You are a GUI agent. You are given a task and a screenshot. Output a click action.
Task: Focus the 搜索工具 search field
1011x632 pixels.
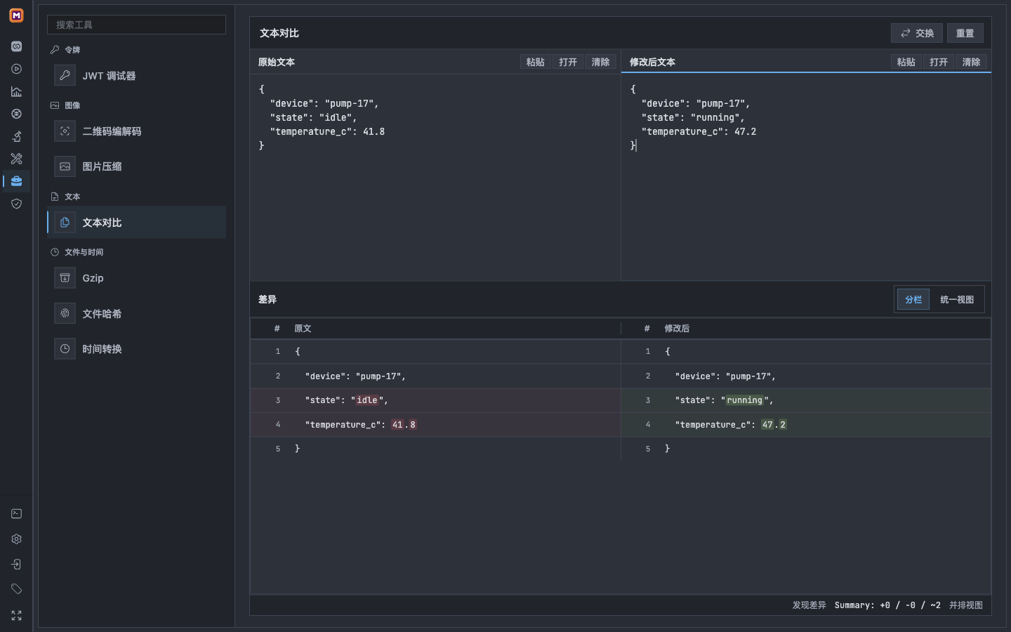[x=136, y=25]
